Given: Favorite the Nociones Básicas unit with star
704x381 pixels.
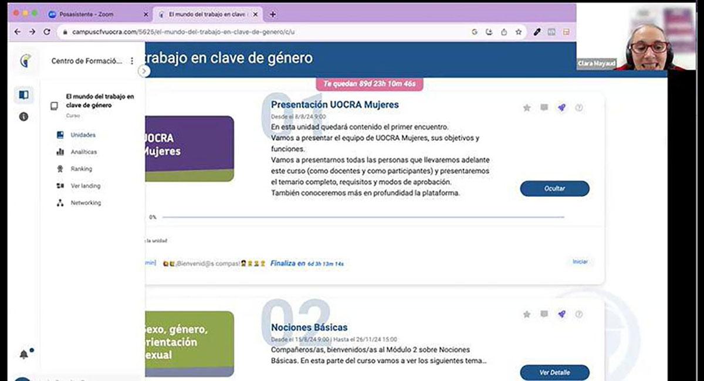Looking at the screenshot, I should (x=527, y=314).
